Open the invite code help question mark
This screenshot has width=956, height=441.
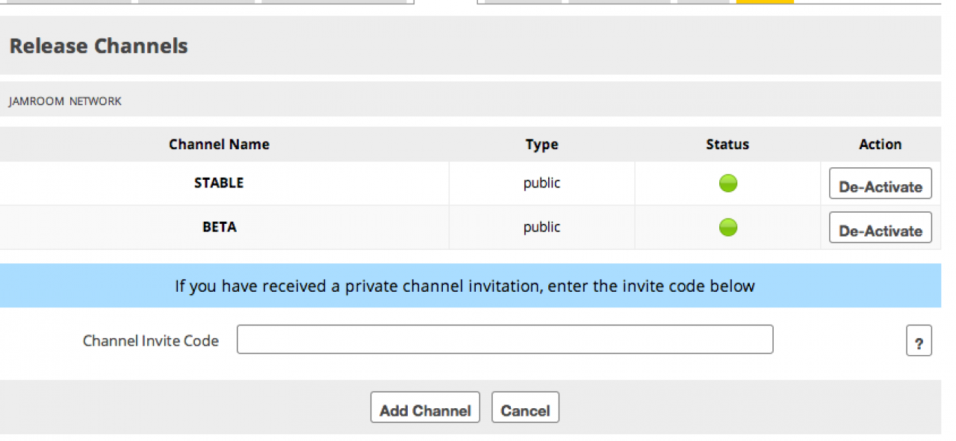click(919, 342)
